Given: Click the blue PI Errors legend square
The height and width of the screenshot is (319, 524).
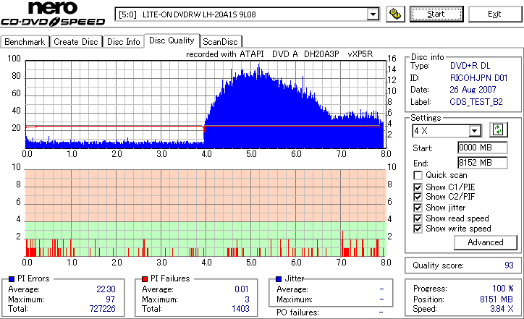Looking at the screenshot, I should (x=12, y=279).
